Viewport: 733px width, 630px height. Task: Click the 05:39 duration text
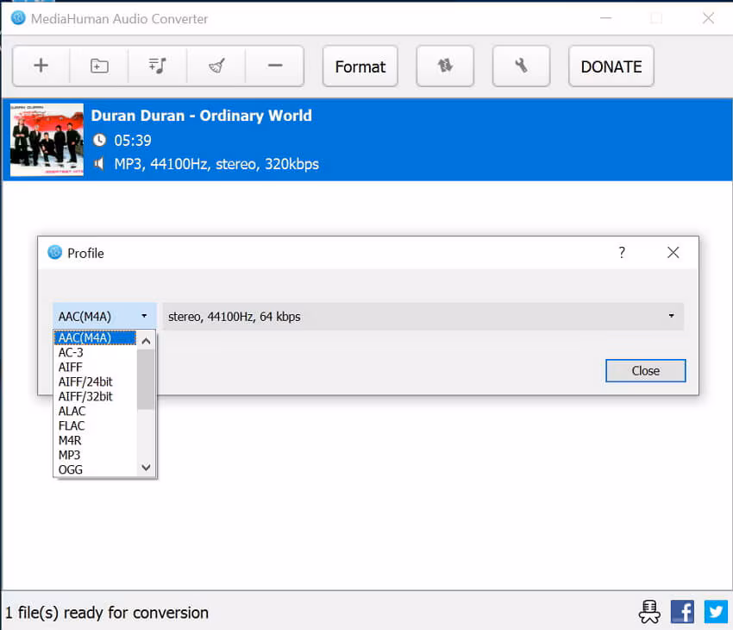tap(133, 141)
